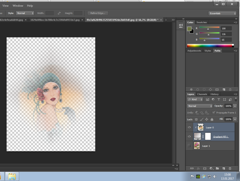This screenshot has width=240, height=181.
Task: Swap width and height arrows icon
Action: pos(59,13)
